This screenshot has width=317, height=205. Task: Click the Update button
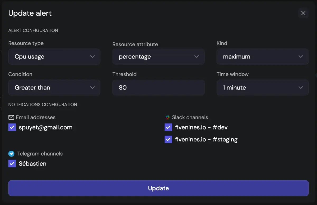[x=158, y=188]
